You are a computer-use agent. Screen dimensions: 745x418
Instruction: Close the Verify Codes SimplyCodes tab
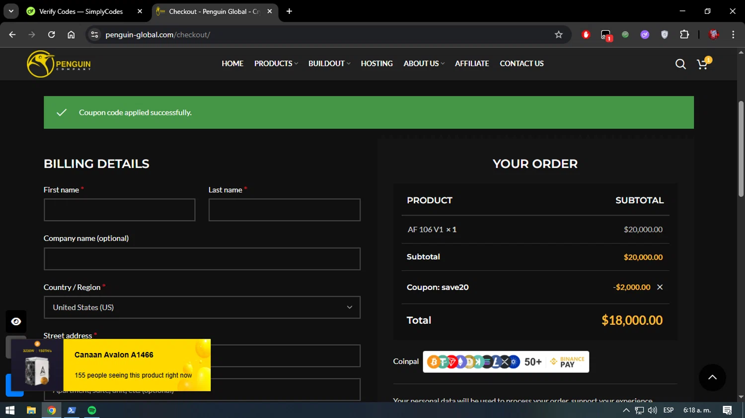(140, 11)
